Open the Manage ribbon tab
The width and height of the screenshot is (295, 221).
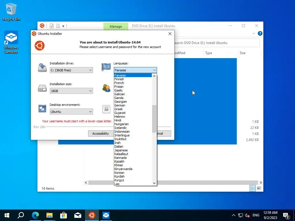116,26
